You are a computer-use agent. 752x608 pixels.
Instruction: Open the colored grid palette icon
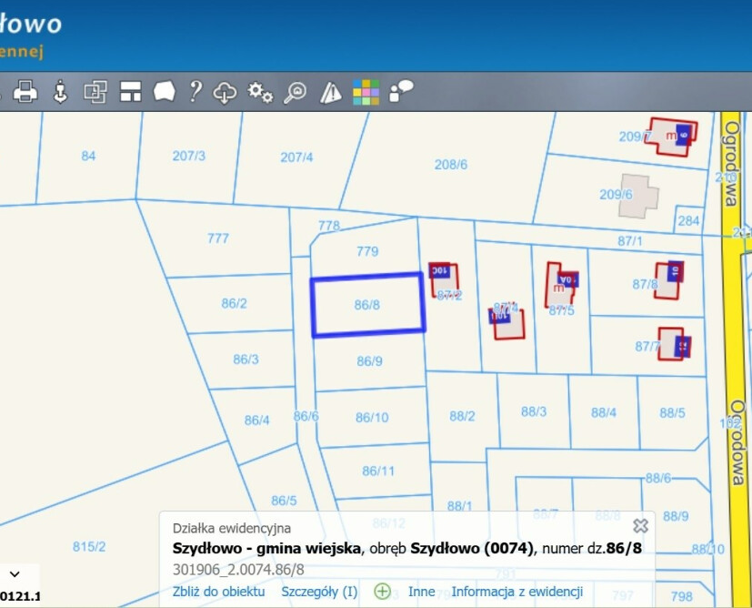pos(366,92)
